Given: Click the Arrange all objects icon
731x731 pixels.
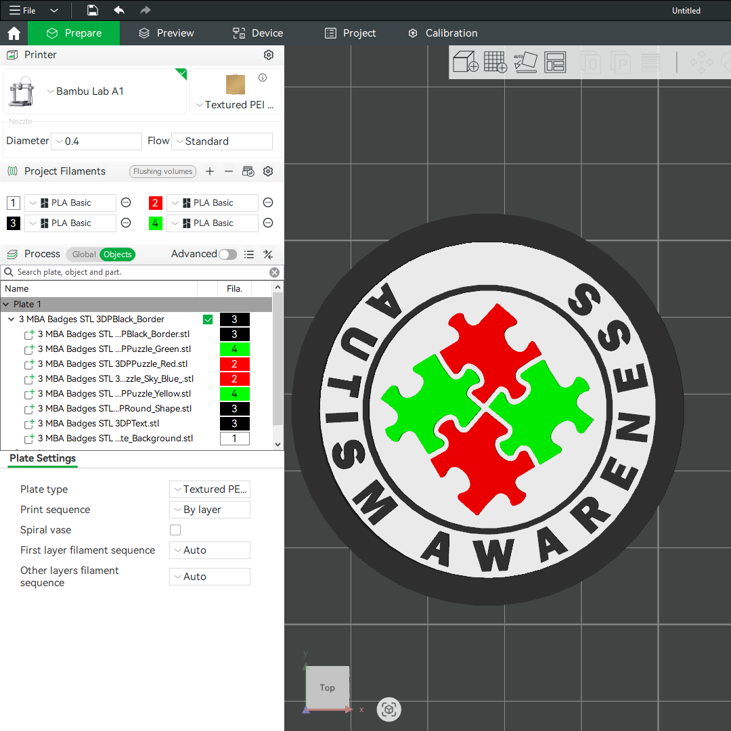Looking at the screenshot, I should click(x=555, y=62).
